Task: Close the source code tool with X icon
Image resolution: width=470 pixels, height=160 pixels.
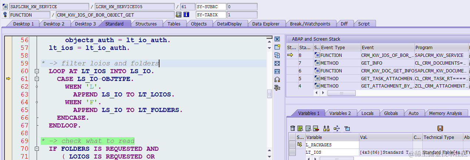Action: coord(277,39)
